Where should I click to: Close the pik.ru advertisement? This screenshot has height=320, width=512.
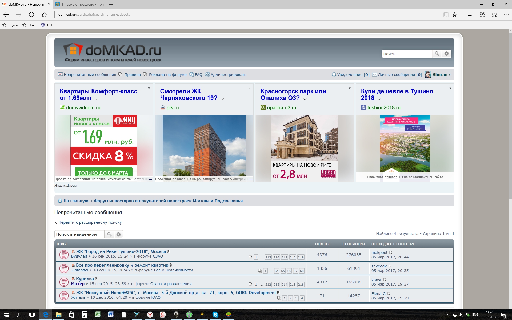(x=249, y=88)
